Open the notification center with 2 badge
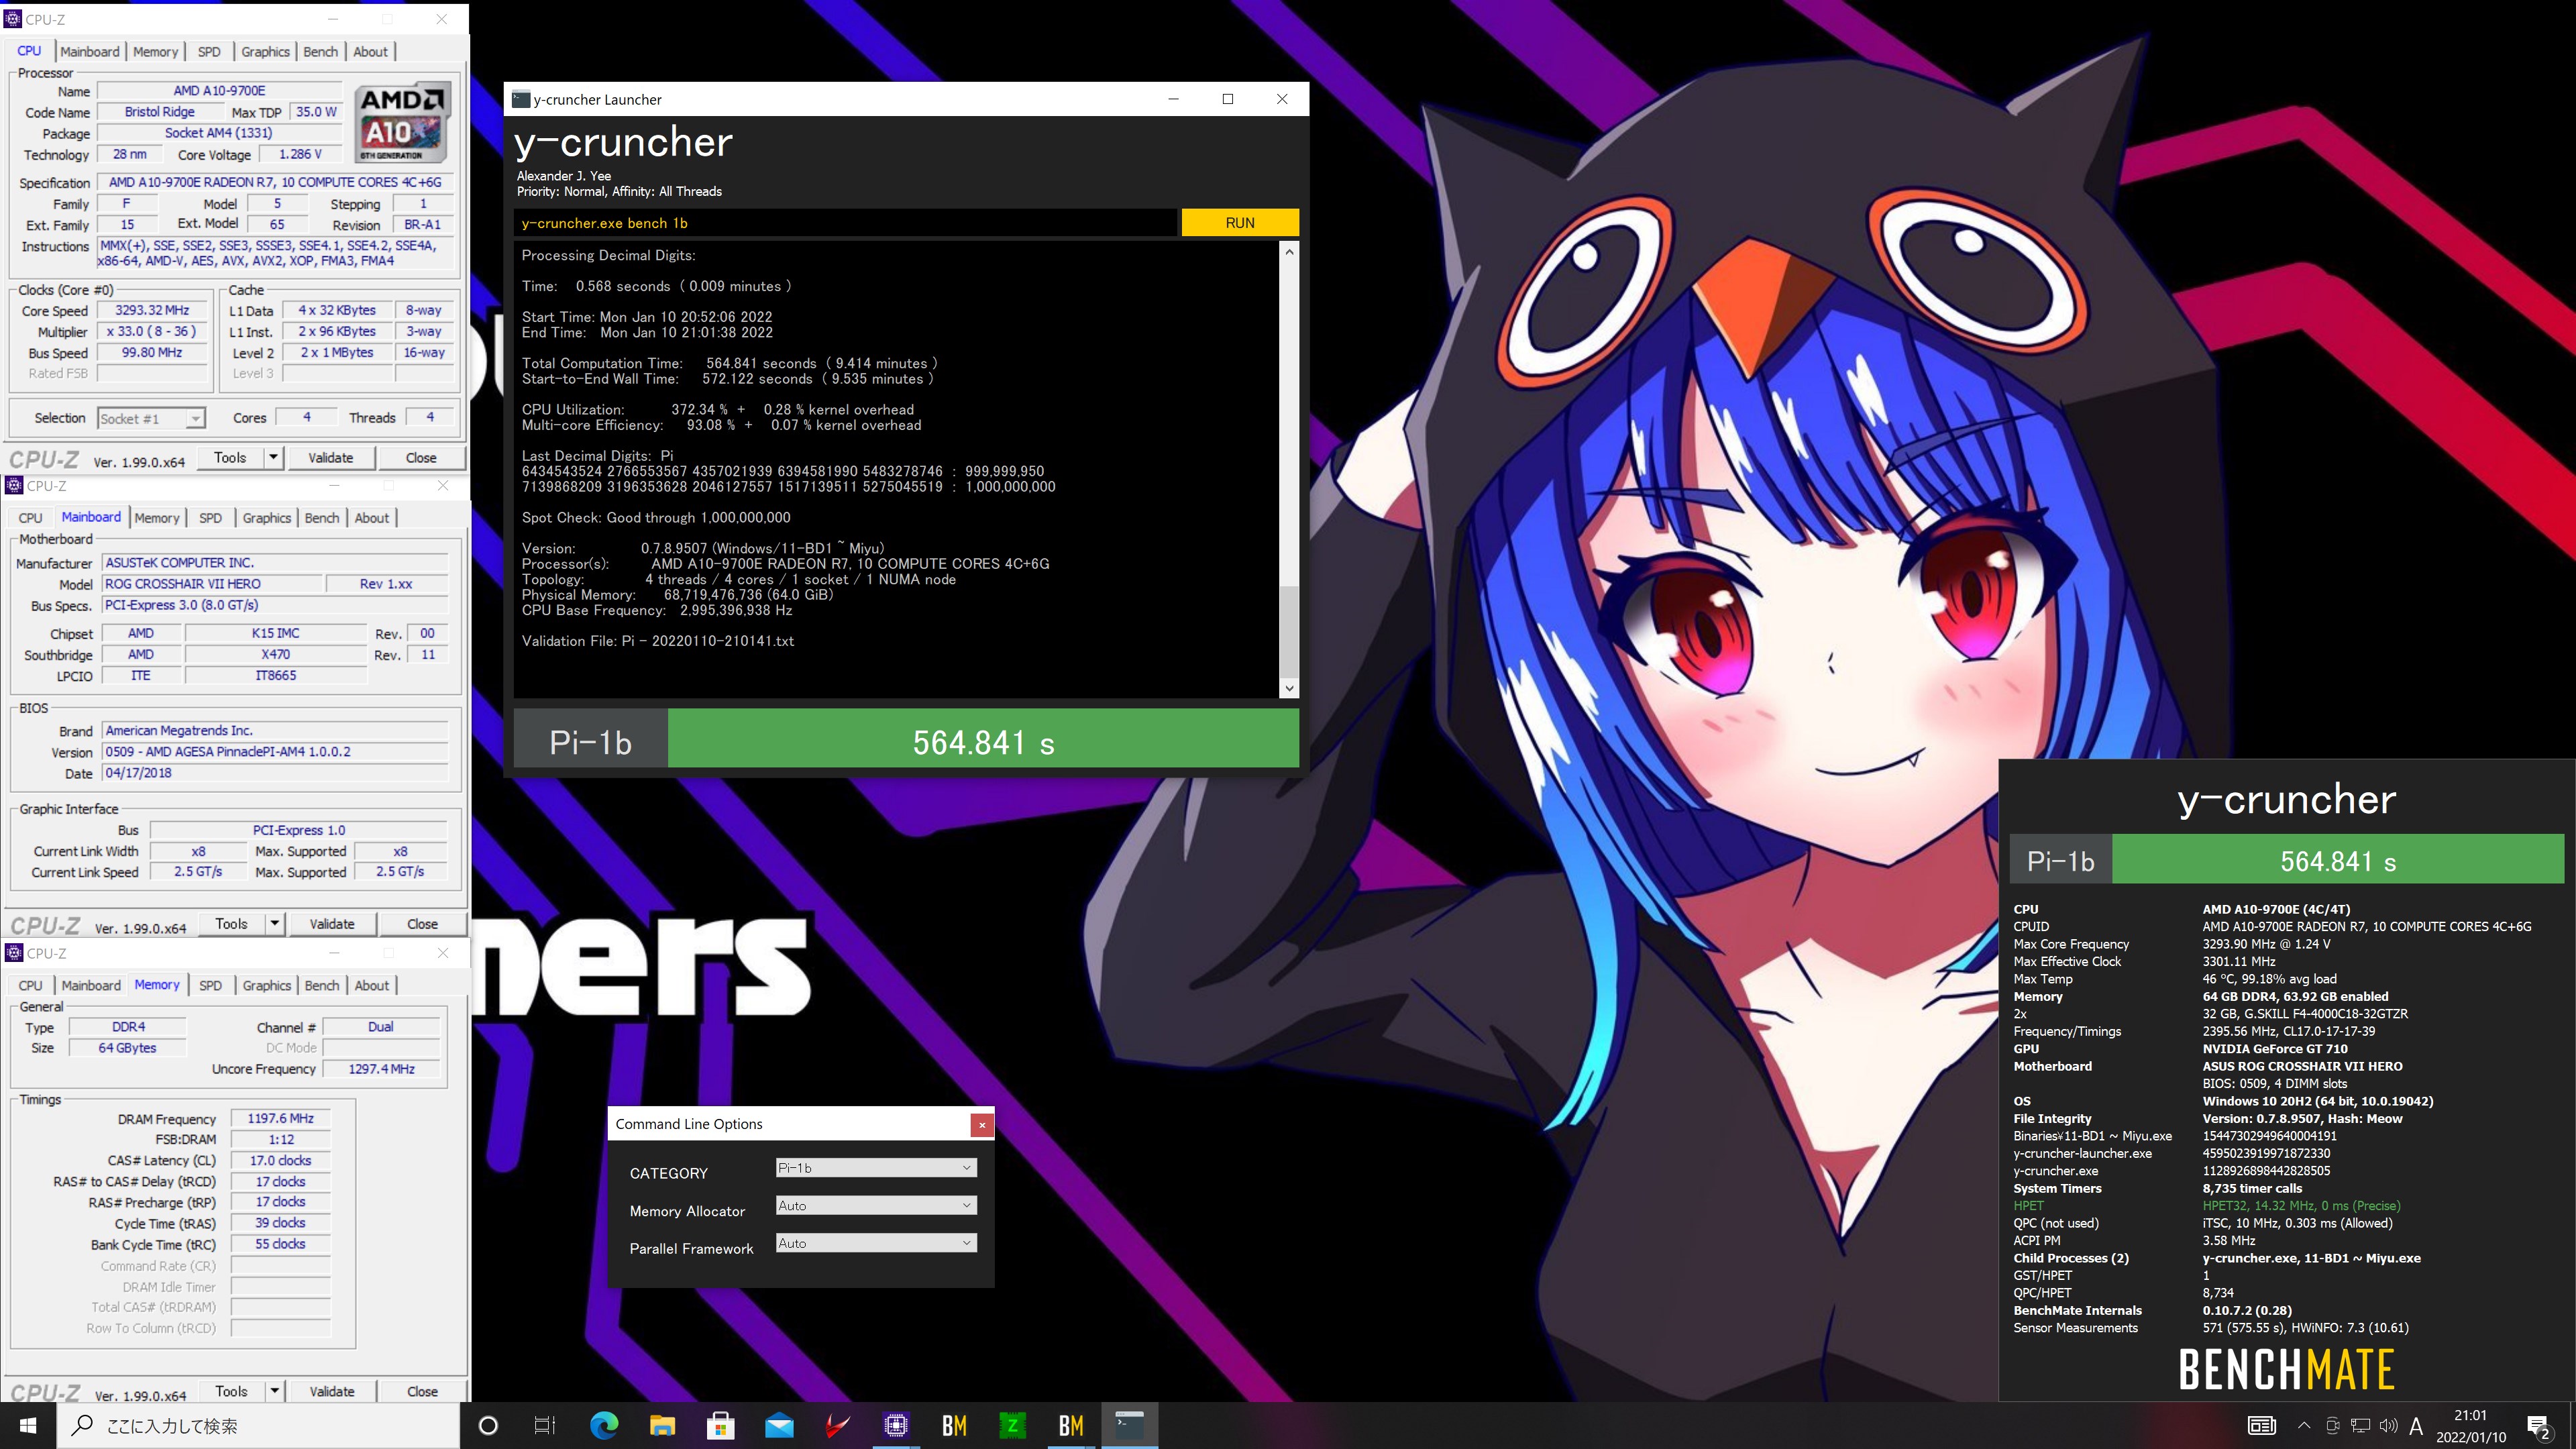Viewport: 2576px width, 1449px height. (2538, 1426)
